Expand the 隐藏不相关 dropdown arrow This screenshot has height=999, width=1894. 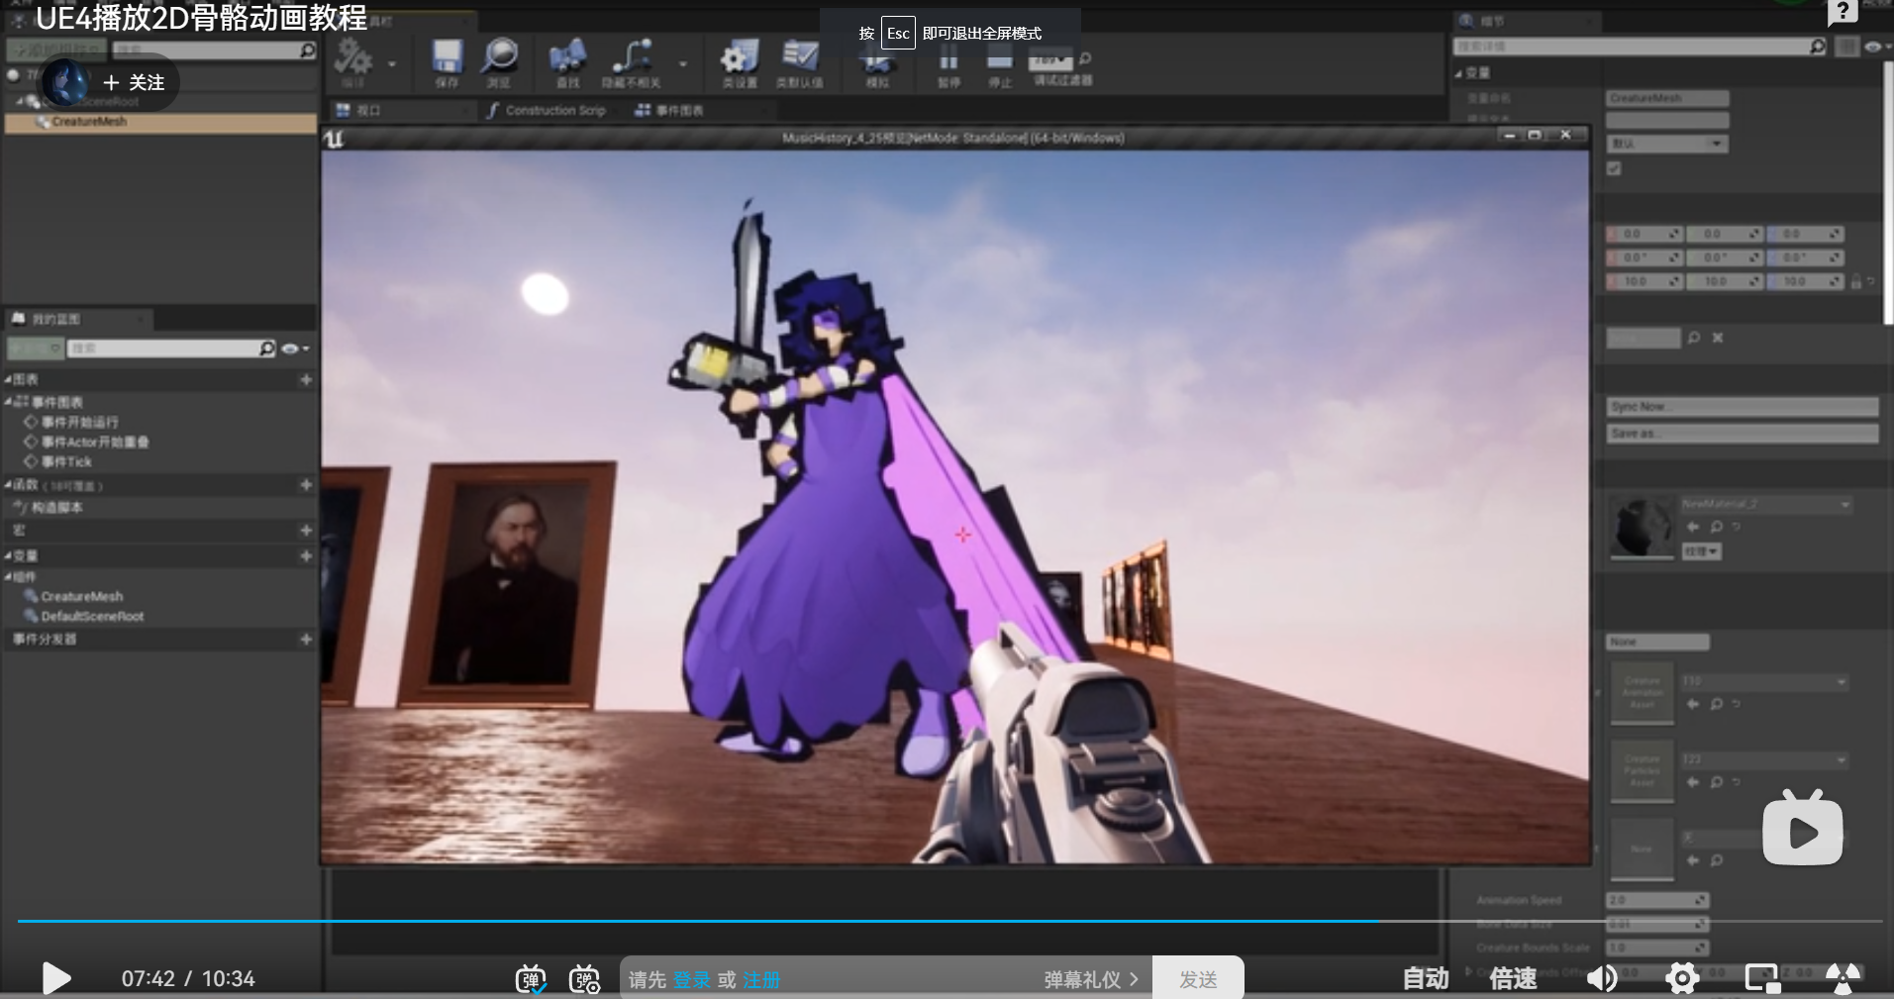pos(683,64)
